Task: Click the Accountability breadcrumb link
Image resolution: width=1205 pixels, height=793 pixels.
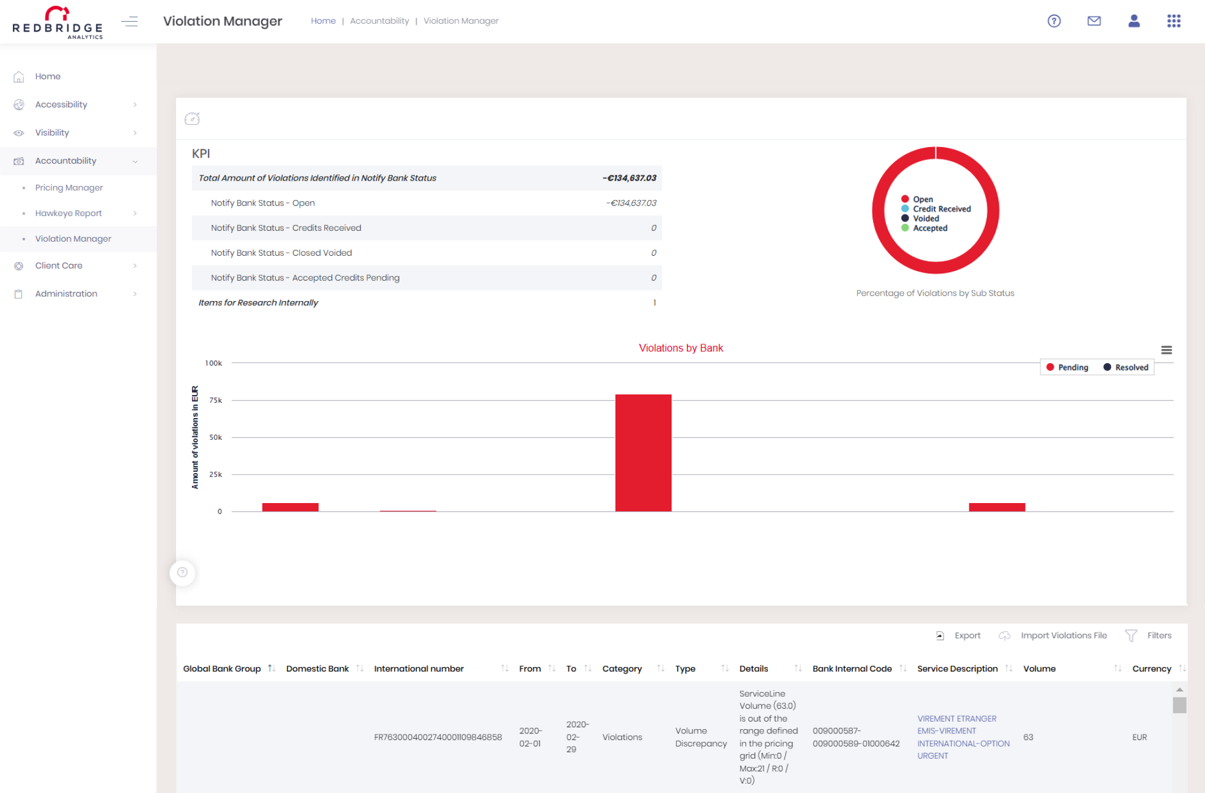Action: point(379,21)
